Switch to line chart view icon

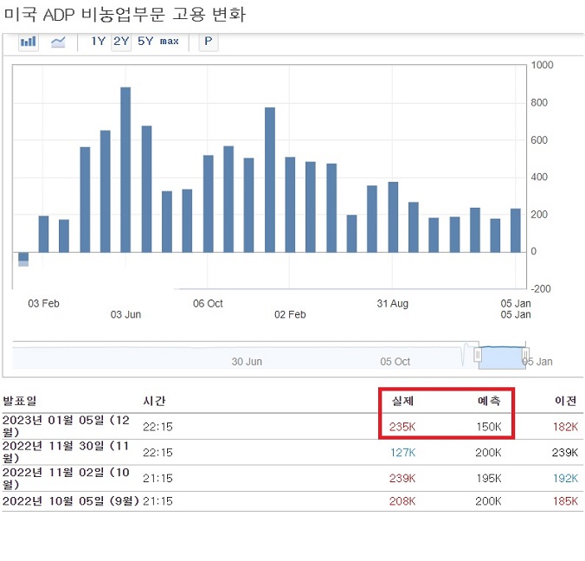(x=58, y=42)
